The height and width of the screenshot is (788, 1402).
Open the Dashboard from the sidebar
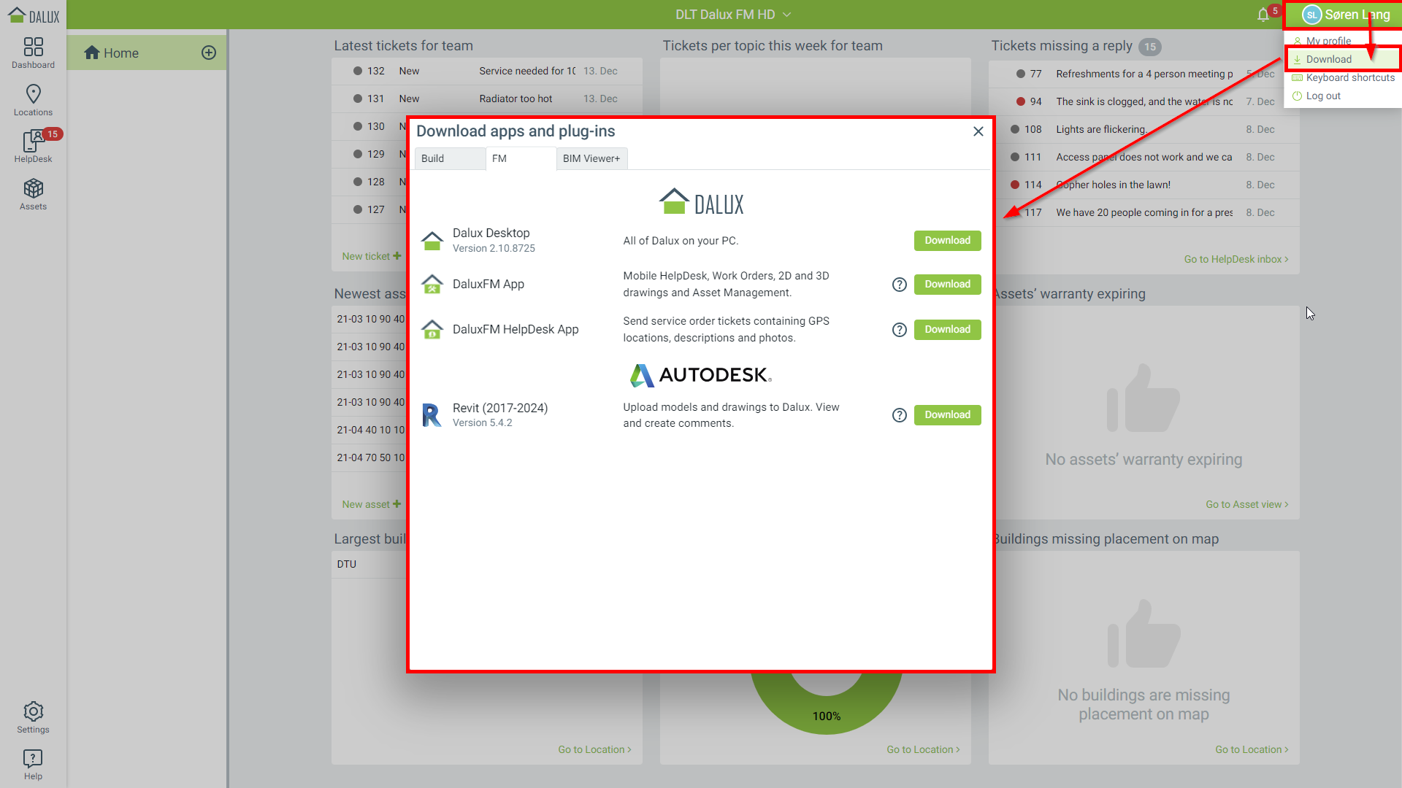tap(33, 51)
